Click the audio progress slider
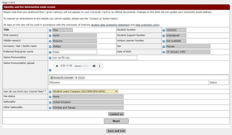 click(x=81, y=66)
